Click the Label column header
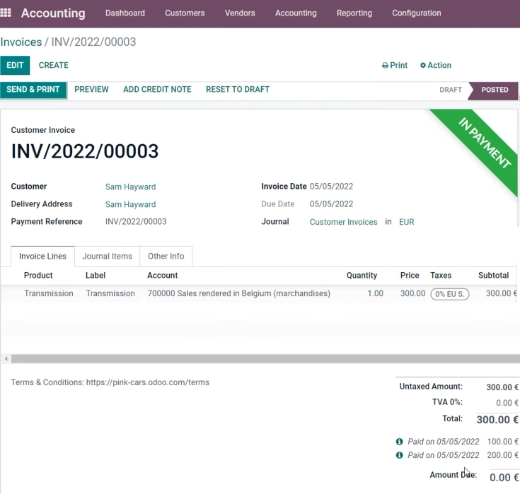This screenshot has width=520, height=494. pos(96,276)
